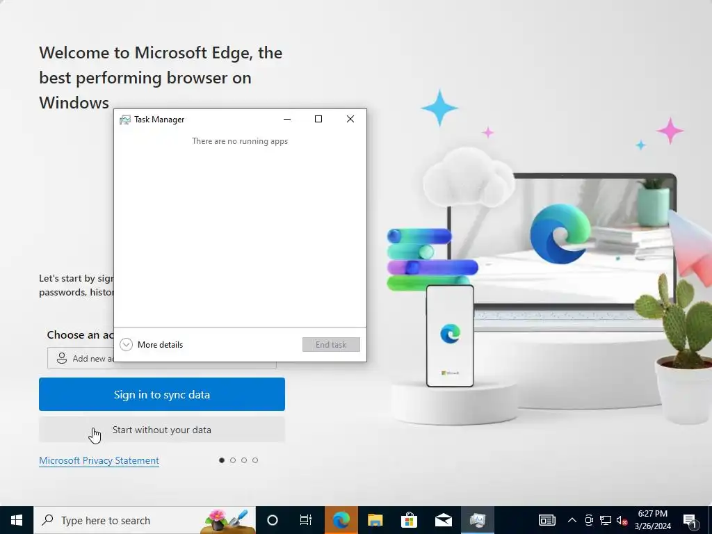Click the taskbar search box
This screenshot has height=534, width=712.
tap(145, 520)
